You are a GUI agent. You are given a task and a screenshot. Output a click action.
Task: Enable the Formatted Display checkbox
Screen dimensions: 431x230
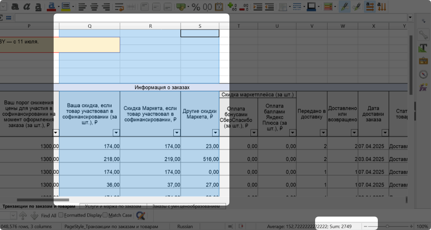click(61, 216)
